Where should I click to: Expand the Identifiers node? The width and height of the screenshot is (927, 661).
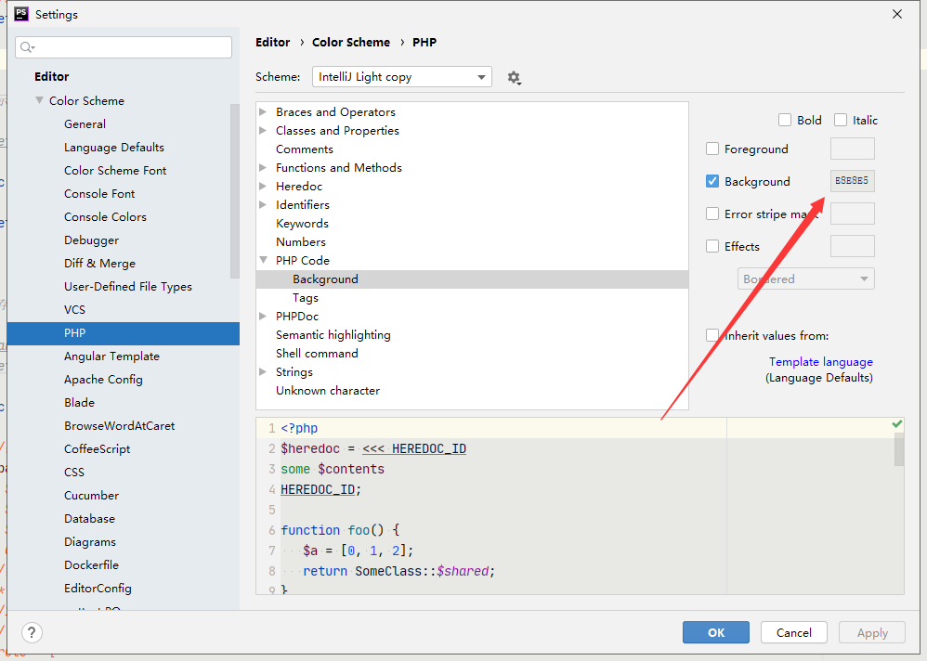point(263,205)
